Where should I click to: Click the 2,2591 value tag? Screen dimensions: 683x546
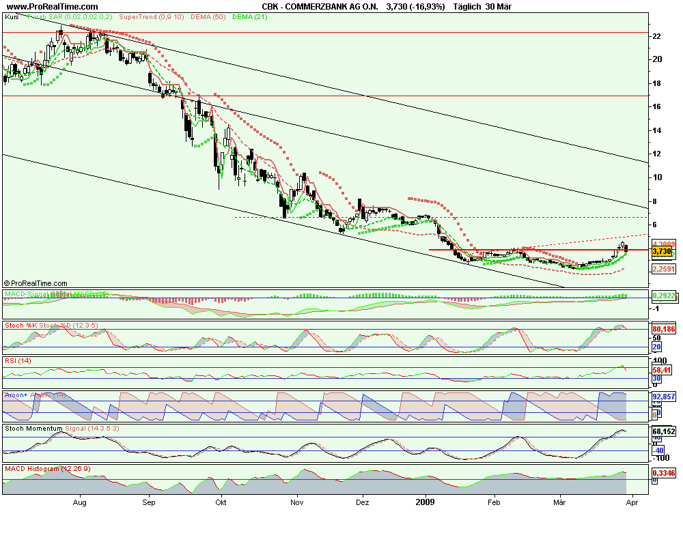[x=664, y=269]
